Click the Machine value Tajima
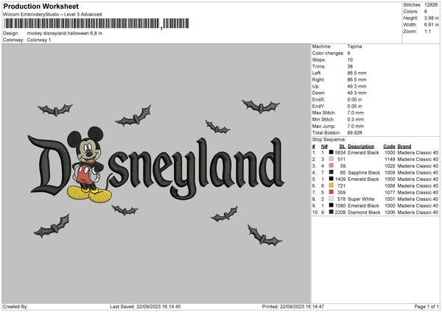Viewport: 442px width, 312px height. pos(354,46)
